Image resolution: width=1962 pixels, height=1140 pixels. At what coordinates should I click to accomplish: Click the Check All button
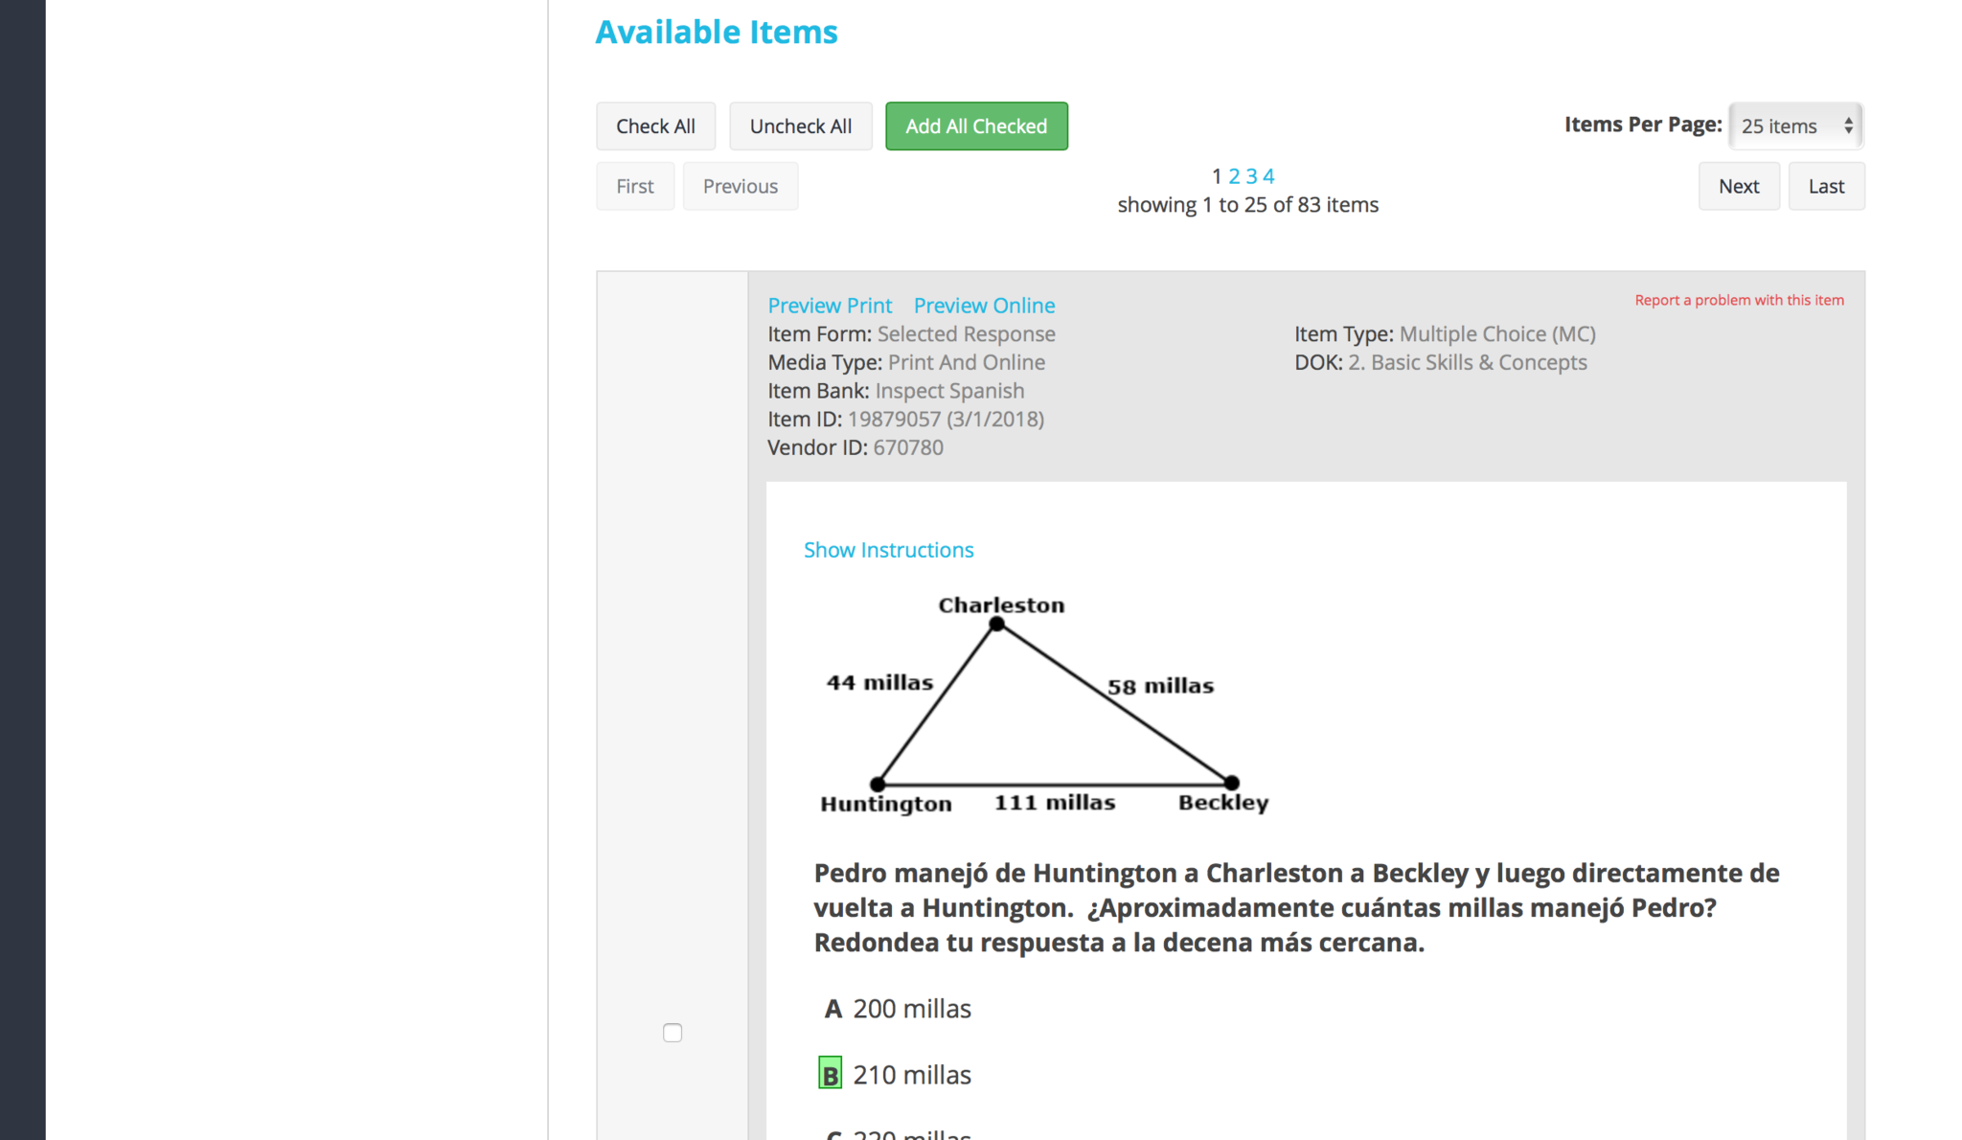click(x=655, y=126)
